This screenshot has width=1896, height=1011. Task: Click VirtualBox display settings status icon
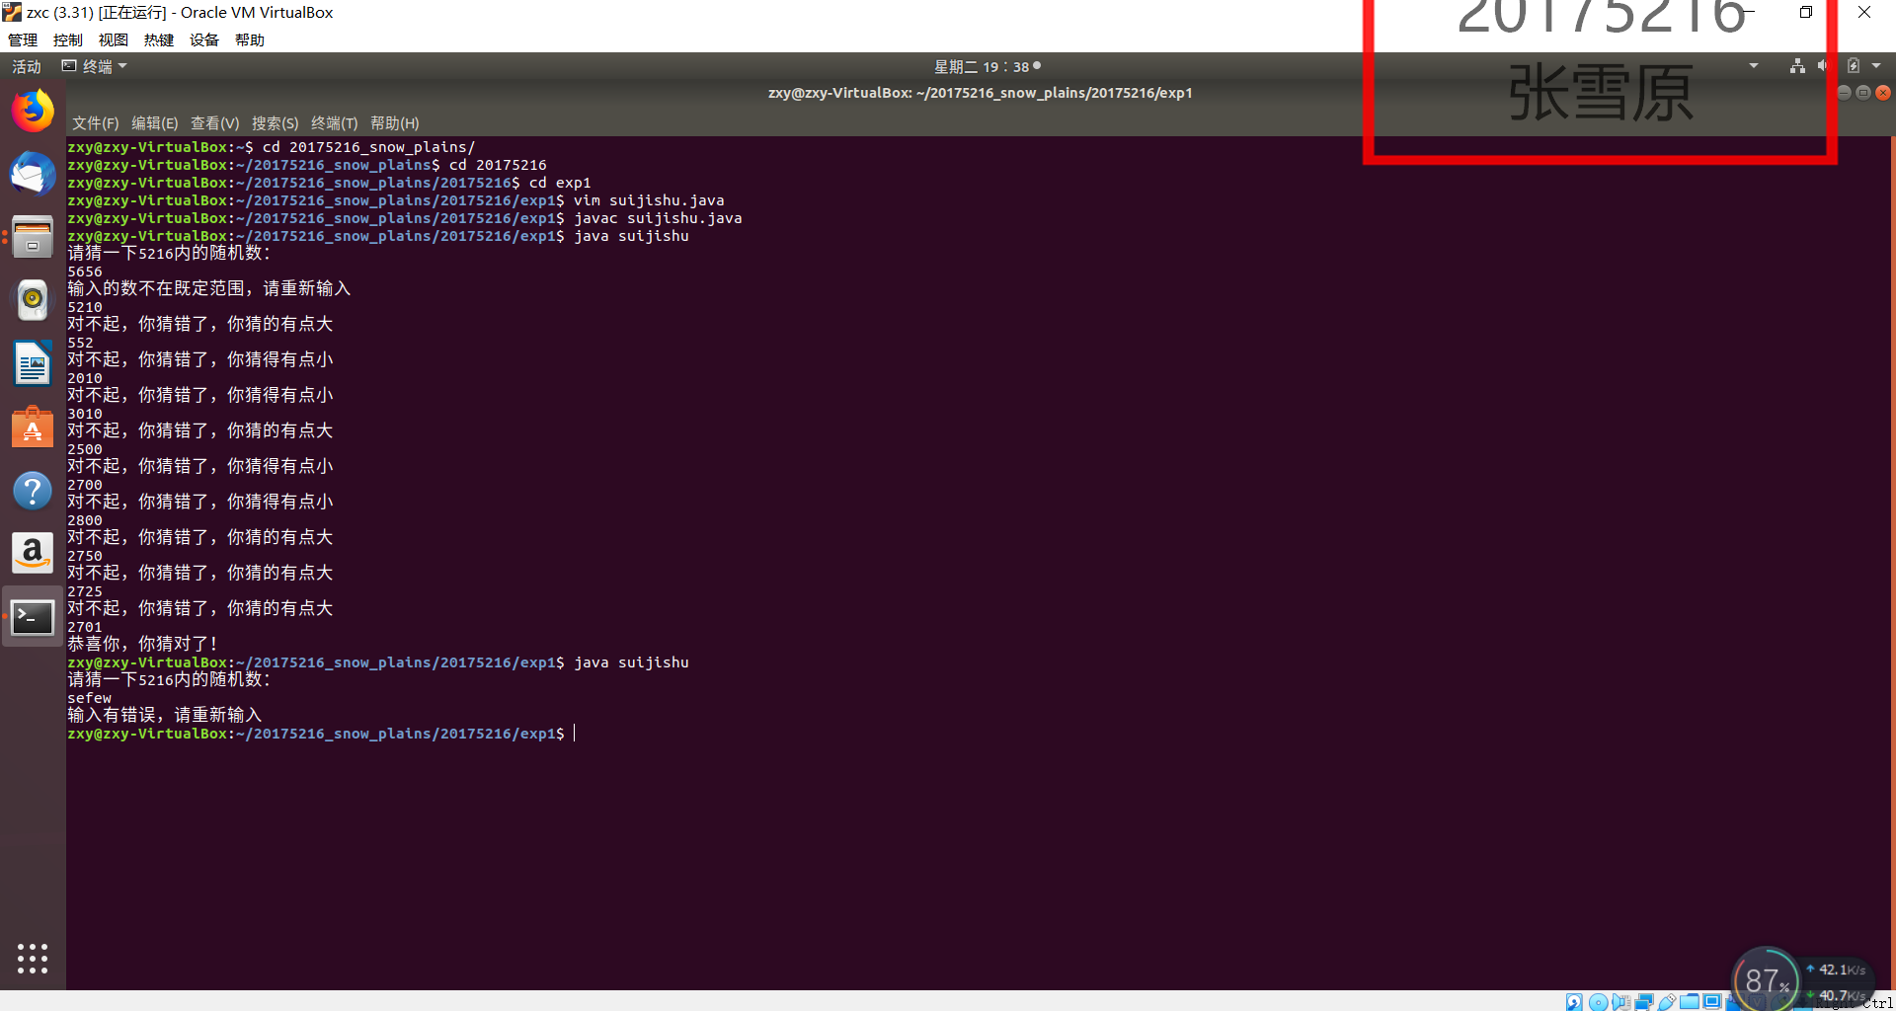(1712, 1001)
